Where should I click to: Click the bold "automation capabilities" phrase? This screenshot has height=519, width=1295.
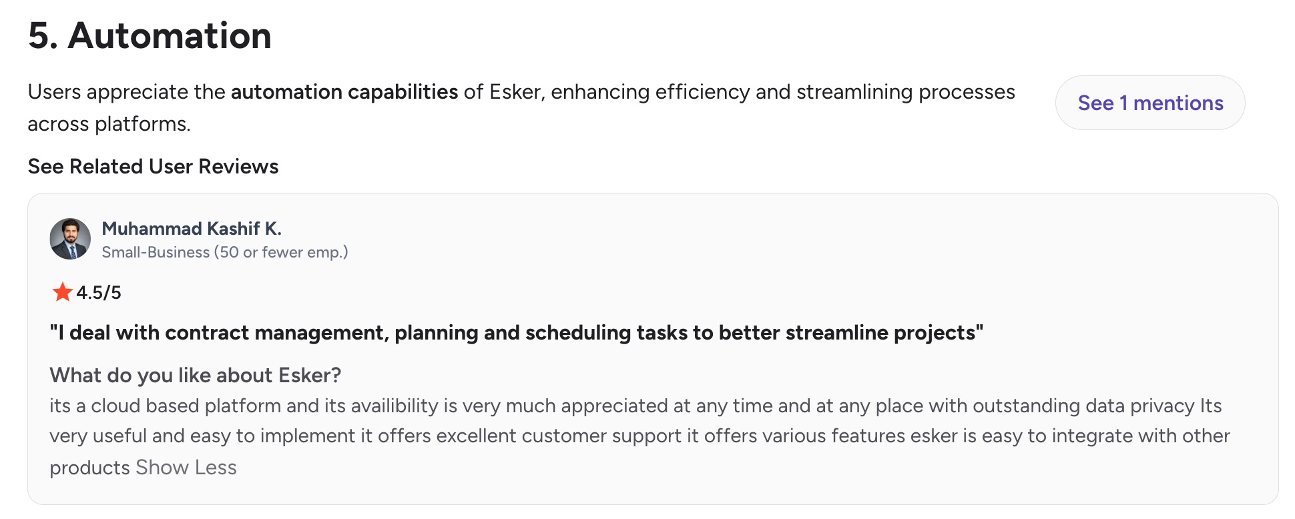click(344, 92)
